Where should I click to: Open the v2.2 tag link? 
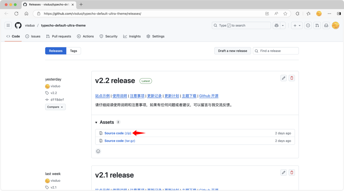pyautogui.click(x=54, y=93)
